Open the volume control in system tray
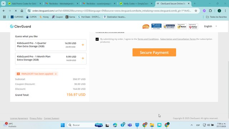The width and height of the screenshot is (229, 129). pos(208,125)
